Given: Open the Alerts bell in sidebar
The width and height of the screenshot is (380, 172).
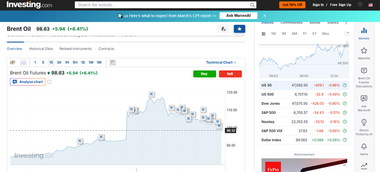Looking at the screenshot, I should 364,149.
